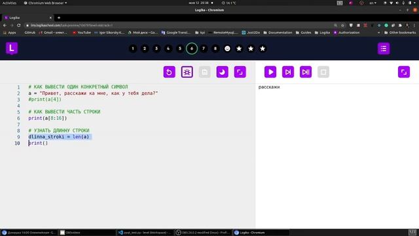Screen dimensions: 419x236
Task: Bookmark this page with the star icon
Action: pos(342,25)
